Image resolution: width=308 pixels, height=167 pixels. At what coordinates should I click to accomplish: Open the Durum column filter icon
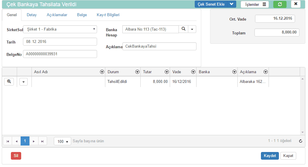(137, 72)
